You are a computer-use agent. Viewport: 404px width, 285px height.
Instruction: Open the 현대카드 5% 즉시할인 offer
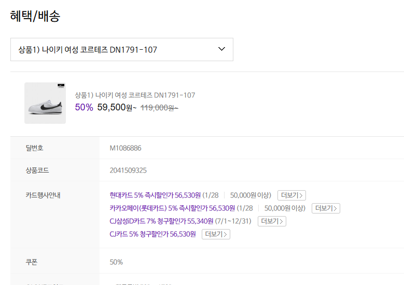click(x=155, y=195)
